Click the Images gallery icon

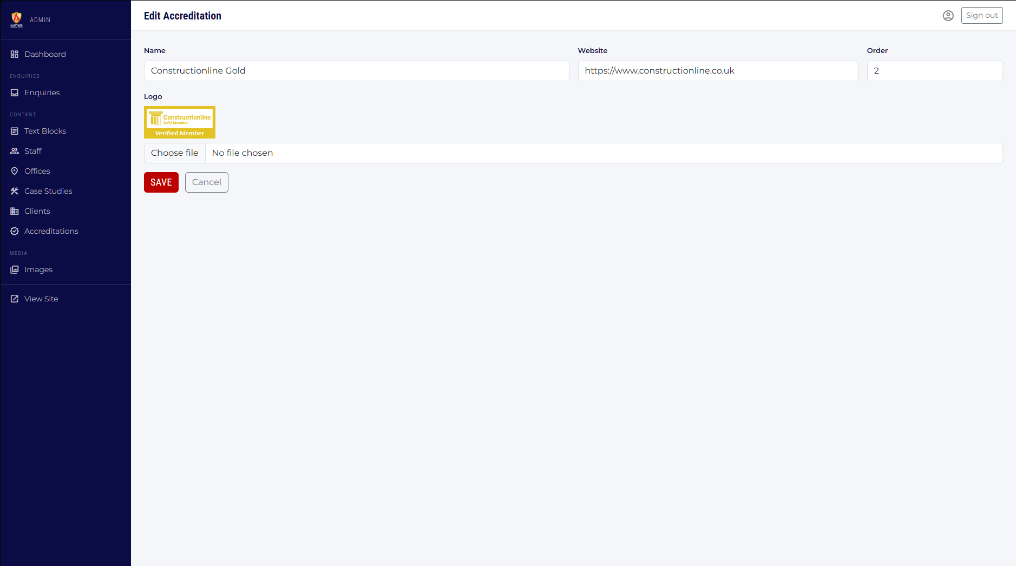pos(15,269)
